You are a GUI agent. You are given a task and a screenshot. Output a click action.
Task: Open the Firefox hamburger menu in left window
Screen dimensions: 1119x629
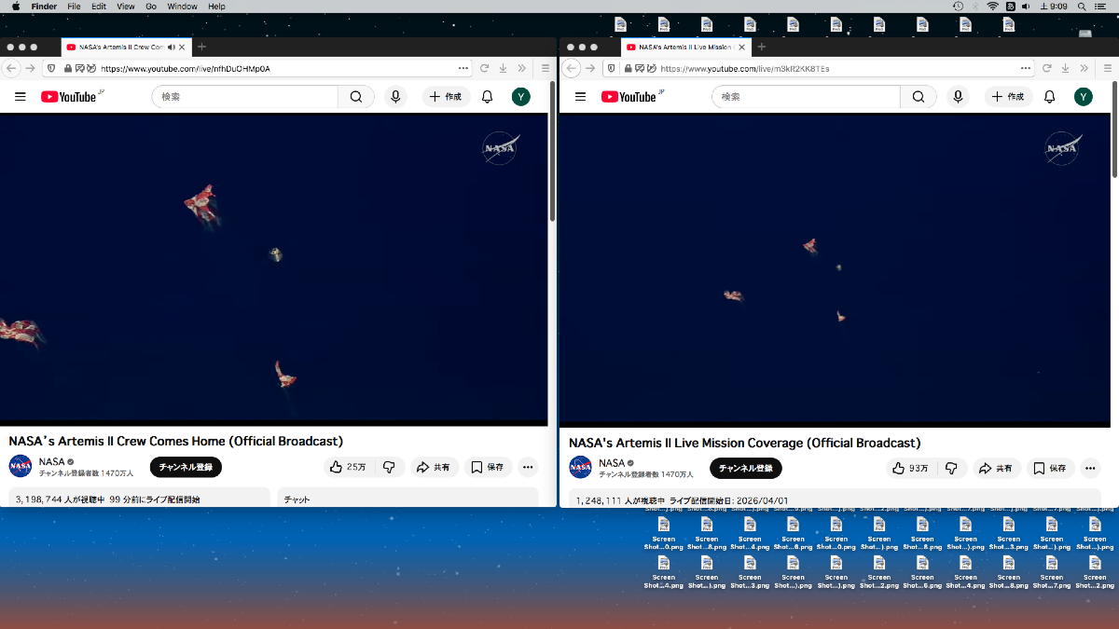pyautogui.click(x=546, y=68)
